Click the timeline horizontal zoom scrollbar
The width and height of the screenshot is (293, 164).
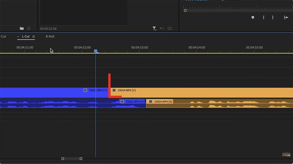coord(72,159)
